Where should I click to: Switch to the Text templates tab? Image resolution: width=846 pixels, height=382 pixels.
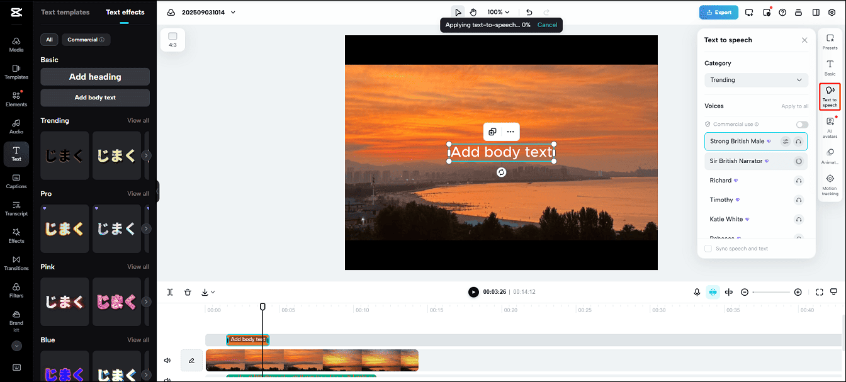(65, 12)
